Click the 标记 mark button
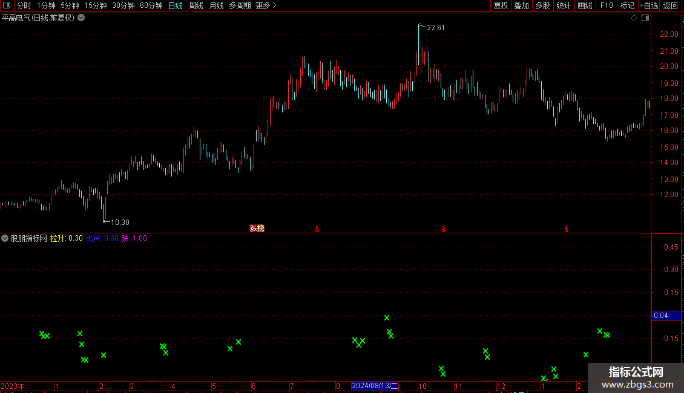The image size is (684, 393). pyautogui.click(x=627, y=5)
